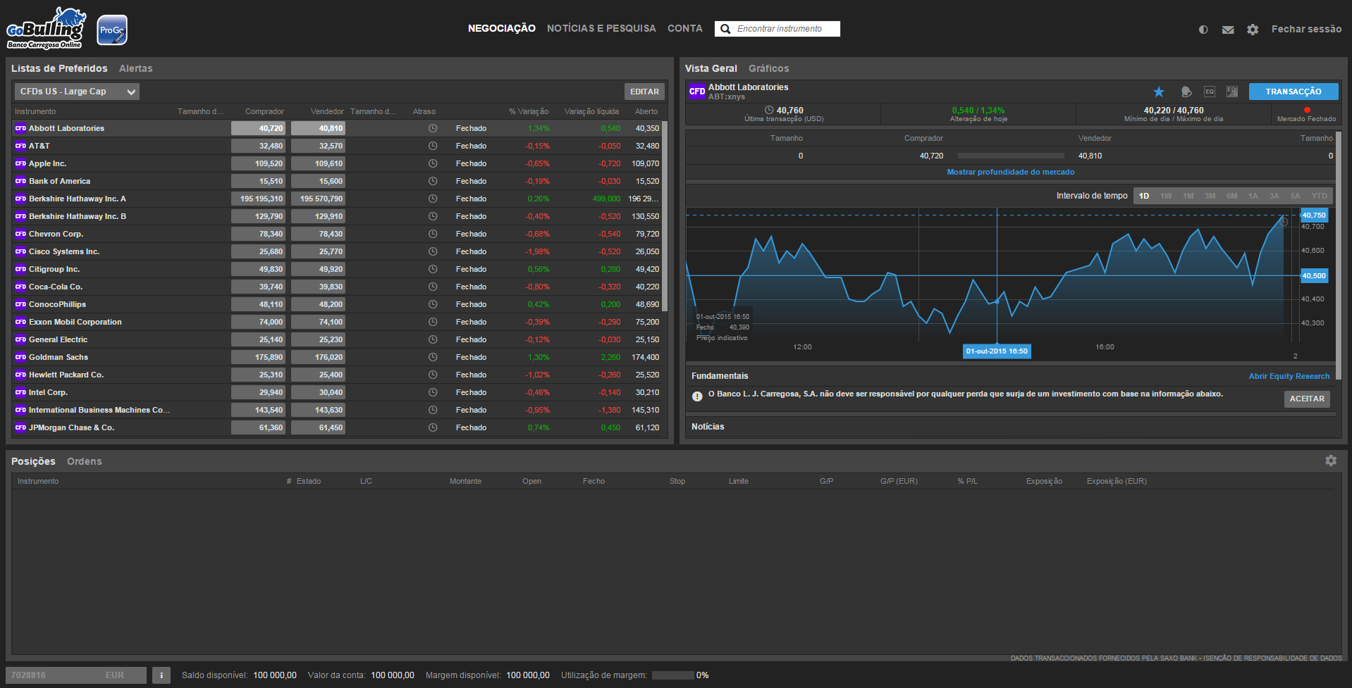Select the 1D time interval
This screenshot has width=1352, height=688.
[x=1144, y=196]
